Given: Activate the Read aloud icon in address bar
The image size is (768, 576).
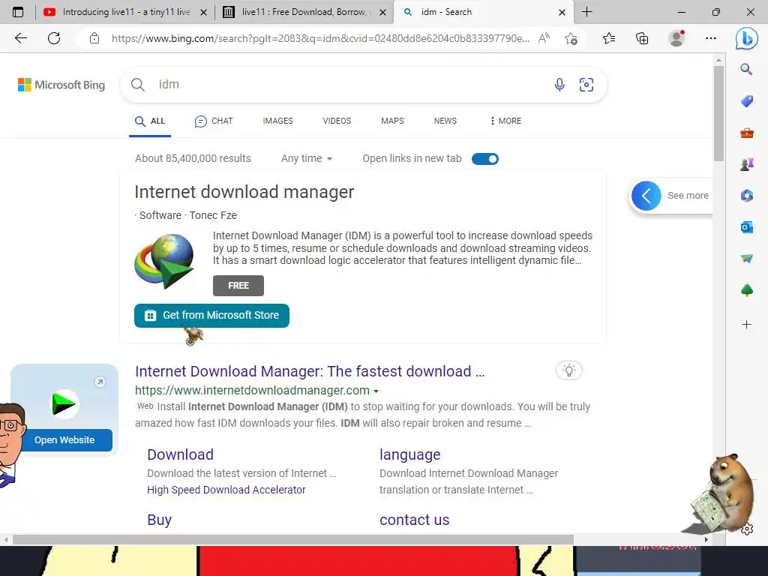Looking at the screenshot, I should point(544,38).
